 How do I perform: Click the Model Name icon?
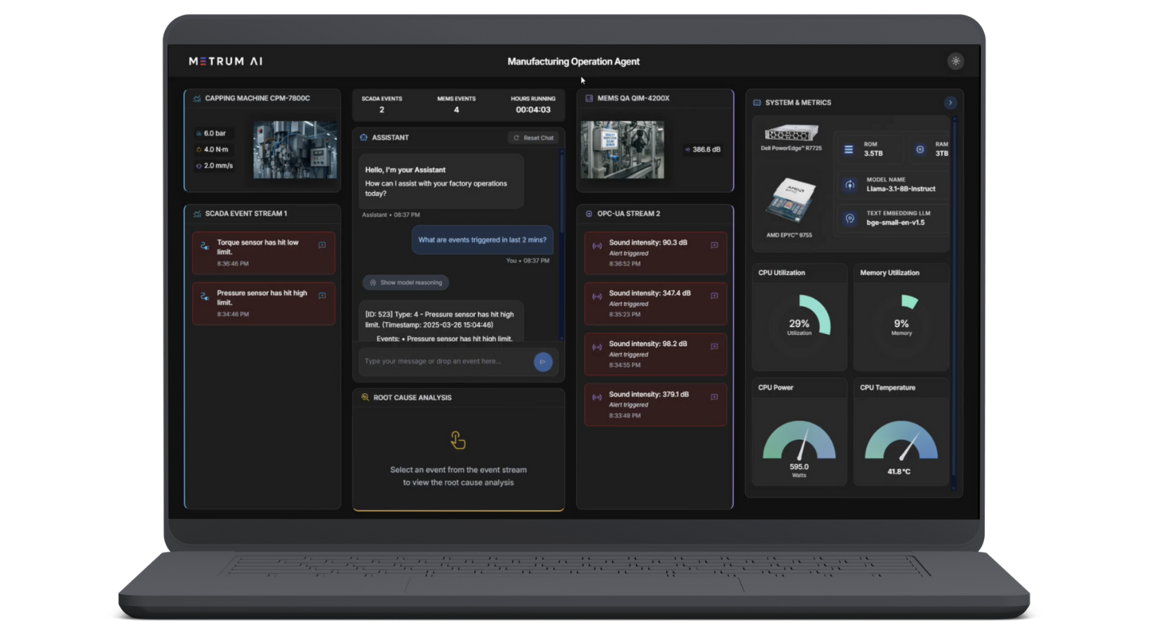coord(849,185)
